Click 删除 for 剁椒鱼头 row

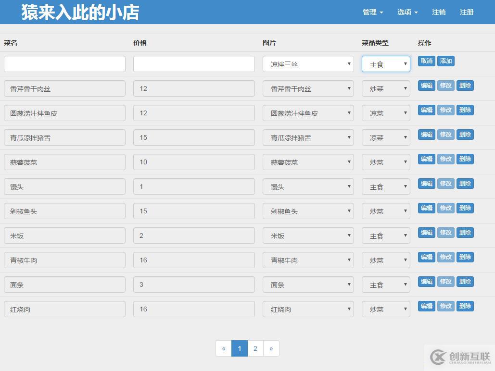[465, 208]
